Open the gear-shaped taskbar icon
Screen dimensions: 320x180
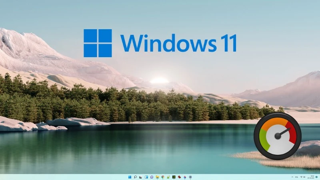click(190, 177)
